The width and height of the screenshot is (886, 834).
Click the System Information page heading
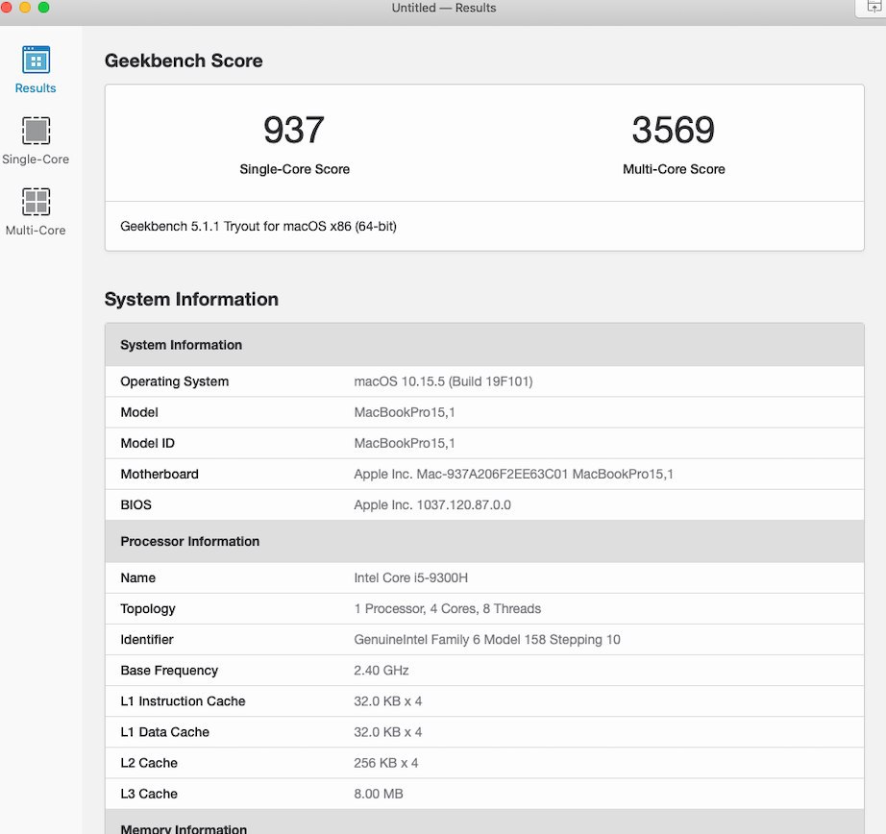[x=191, y=300]
